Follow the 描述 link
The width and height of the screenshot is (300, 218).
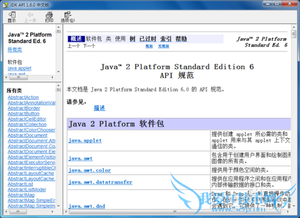coord(100,108)
